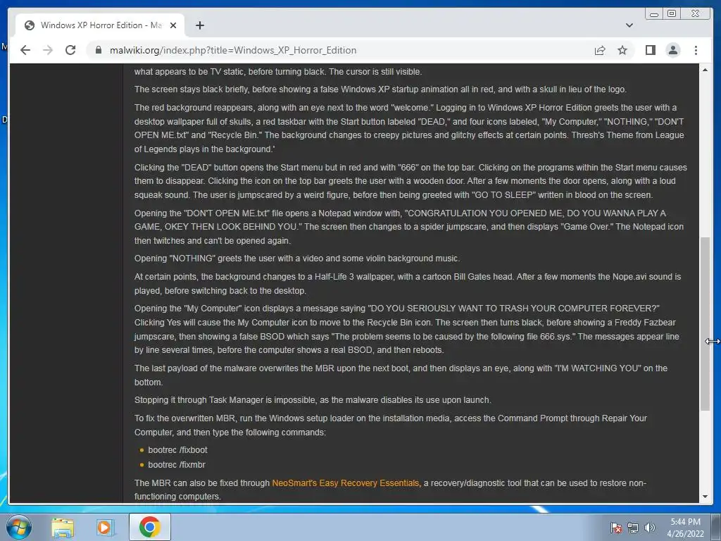This screenshot has height=541, width=721.
Task: Click the vertical scrollbar thumb
Action: pyautogui.click(x=705, y=323)
